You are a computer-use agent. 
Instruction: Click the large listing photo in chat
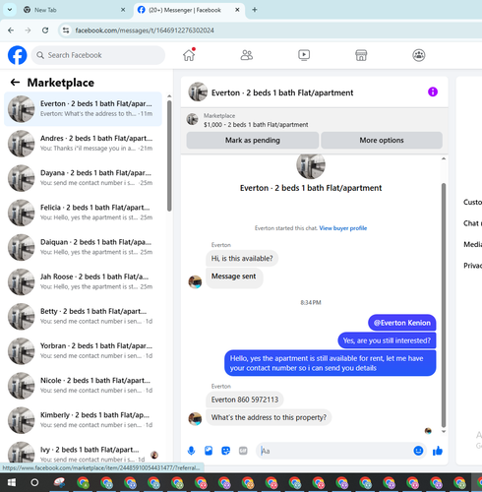point(311,166)
